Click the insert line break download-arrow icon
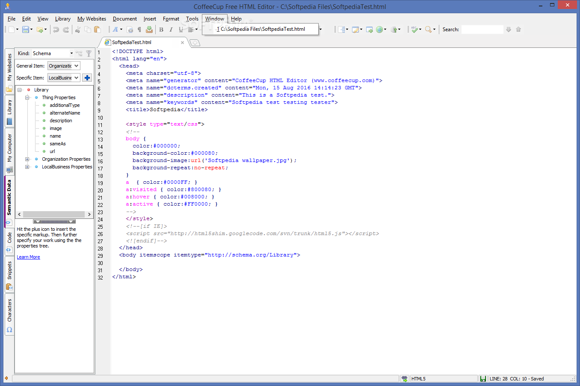The width and height of the screenshot is (580, 386). (x=149, y=29)
